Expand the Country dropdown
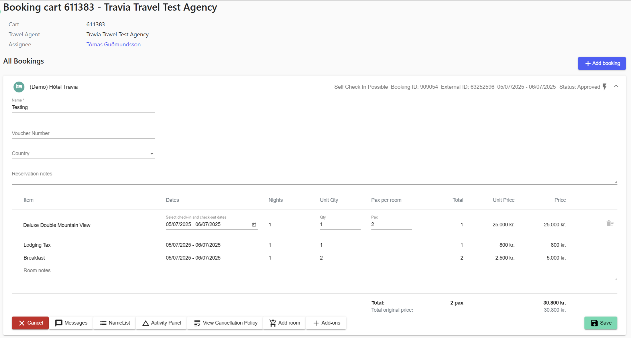The height and width of the screenshot is (338, 631). click(x=152, y=154)
